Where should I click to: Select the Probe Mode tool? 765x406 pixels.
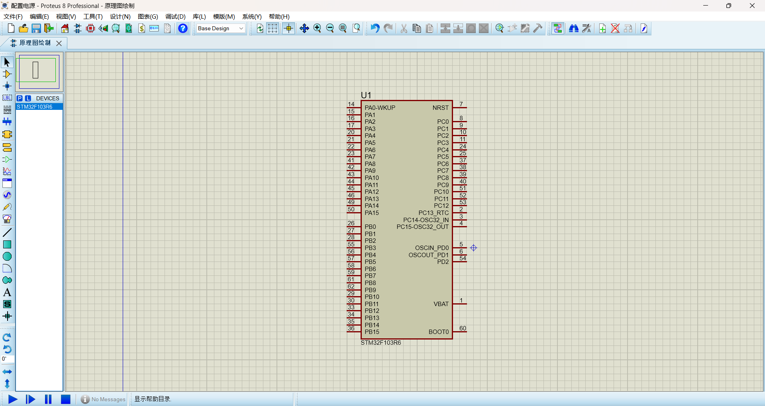point(7,207)
